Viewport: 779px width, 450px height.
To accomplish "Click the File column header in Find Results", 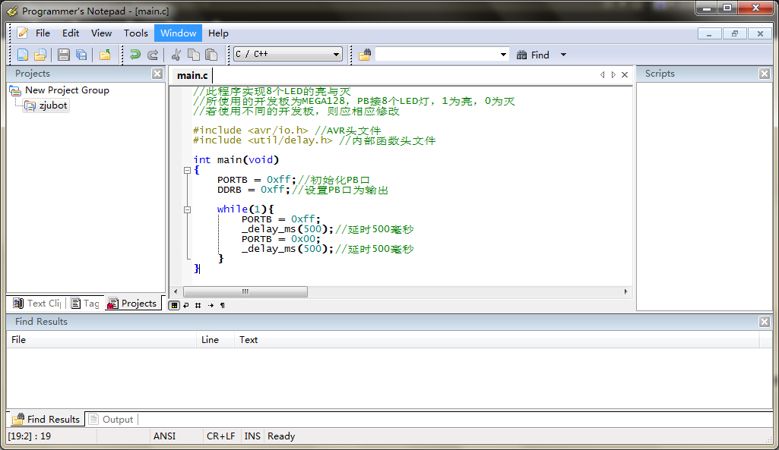I will [x=102, y=340].
